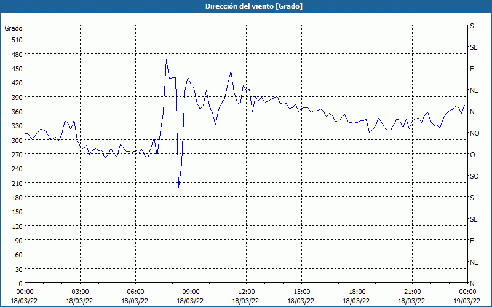Pick the 210 tick label on the degree axis
Viewport: 492px width, 307px height.
18,183
